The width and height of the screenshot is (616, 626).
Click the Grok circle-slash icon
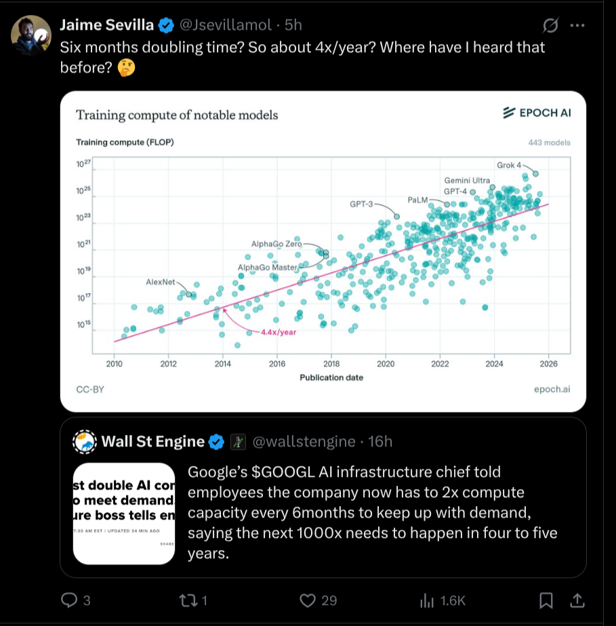click(551, 26)
